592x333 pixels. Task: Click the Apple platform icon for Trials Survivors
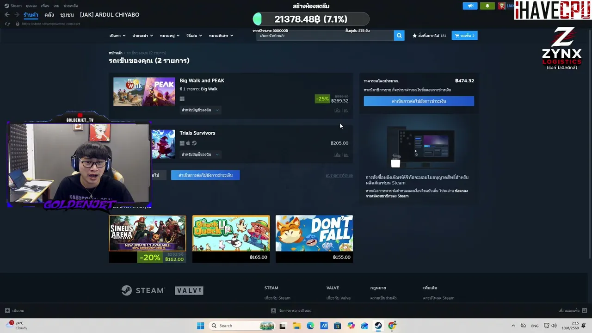[x=188, y=143]
